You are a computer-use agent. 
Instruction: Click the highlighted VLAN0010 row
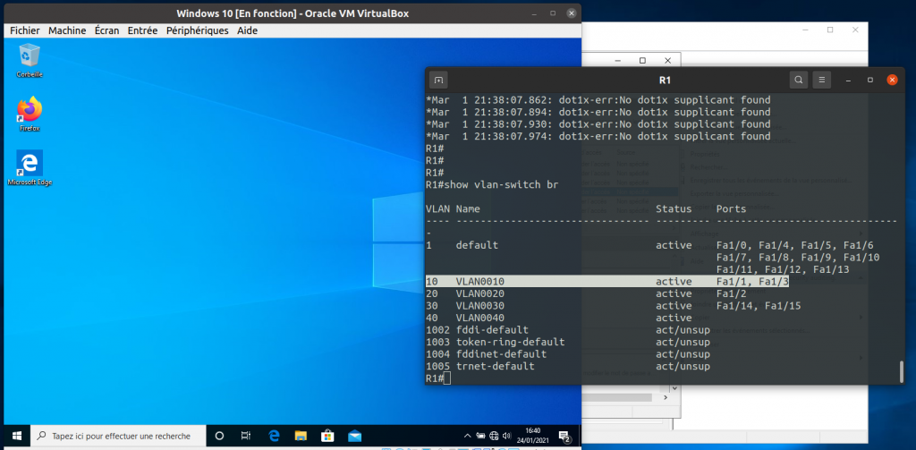[x=607, y=281]
